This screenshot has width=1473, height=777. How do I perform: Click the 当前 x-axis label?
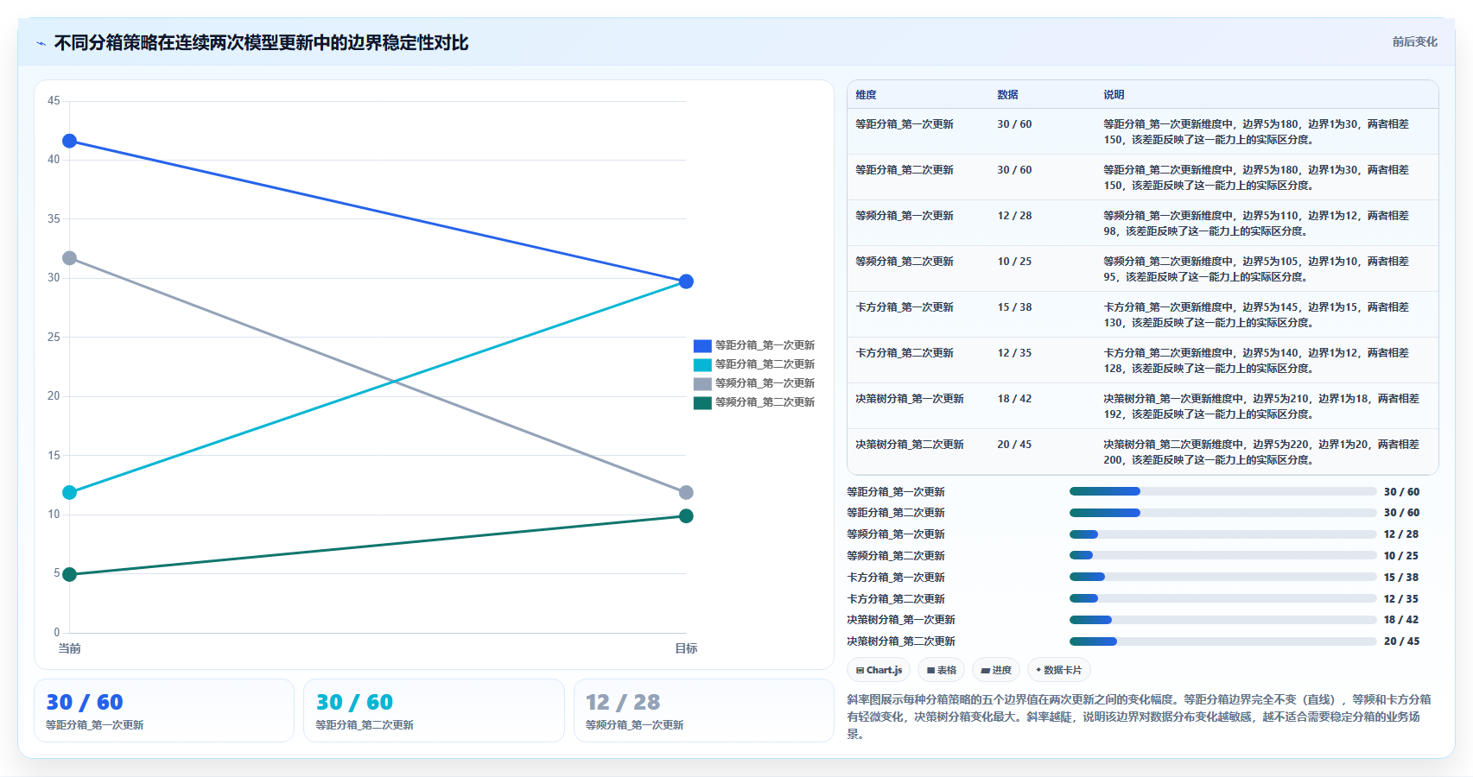tap(70, 648)
